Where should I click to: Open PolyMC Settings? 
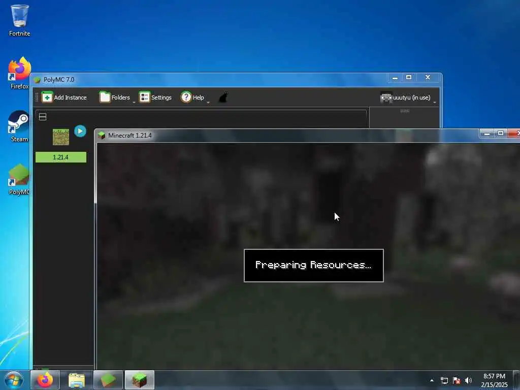click(155, 97)
